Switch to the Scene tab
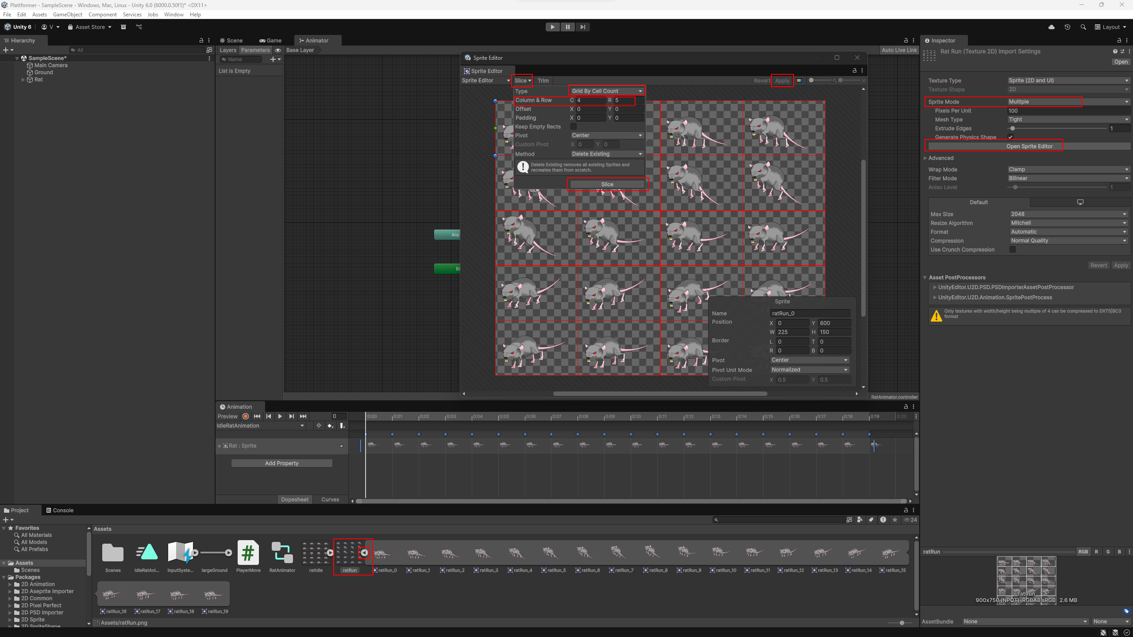 (231, 40)
